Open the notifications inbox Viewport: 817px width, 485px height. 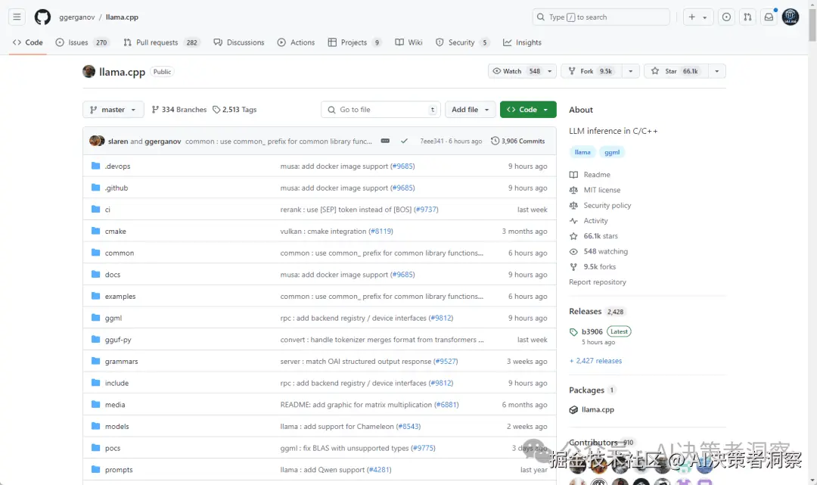(769, 17)
